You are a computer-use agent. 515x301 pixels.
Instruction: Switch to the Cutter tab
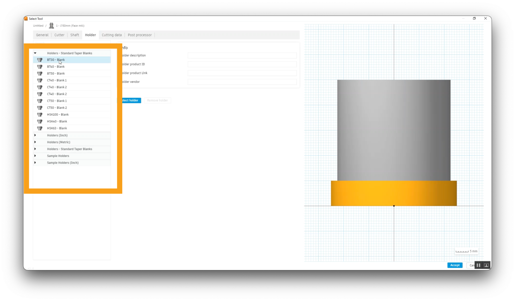[x=59, y=35]
